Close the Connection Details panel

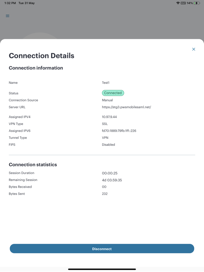click(x=194, y=49)
